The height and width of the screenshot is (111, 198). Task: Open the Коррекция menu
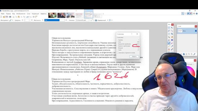point(35,14)
